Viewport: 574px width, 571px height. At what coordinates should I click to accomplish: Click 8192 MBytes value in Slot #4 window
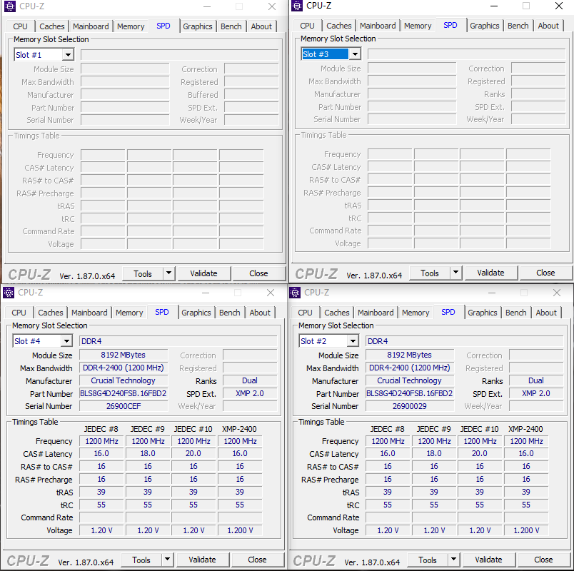click(124, 355)
